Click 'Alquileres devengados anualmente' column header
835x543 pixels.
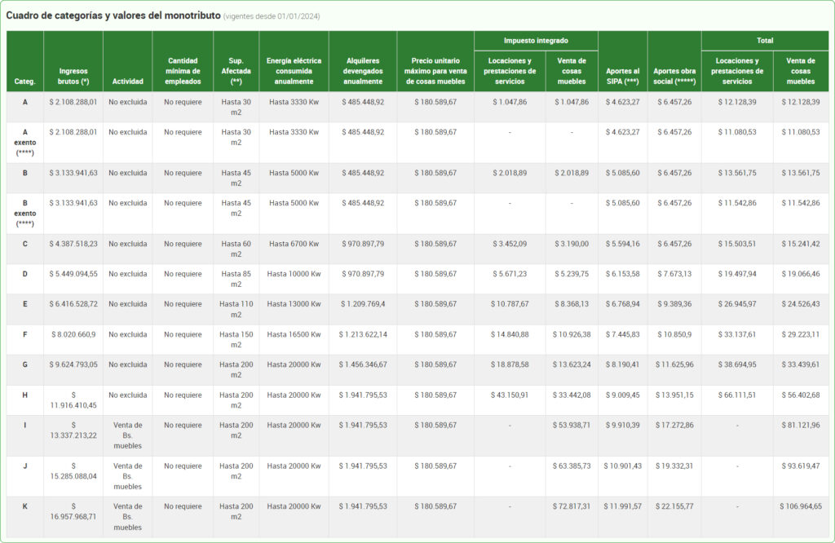tap(363, 71)
